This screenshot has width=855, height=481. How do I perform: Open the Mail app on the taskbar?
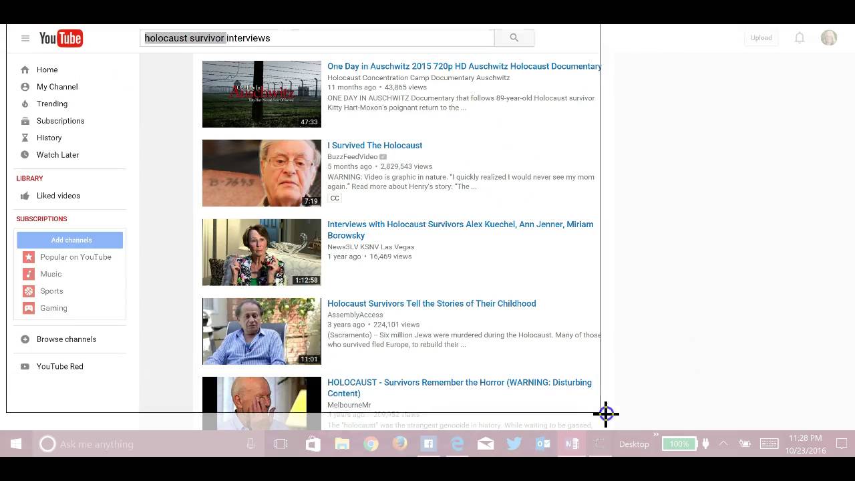pyautogui.click(x=486, y=444)
